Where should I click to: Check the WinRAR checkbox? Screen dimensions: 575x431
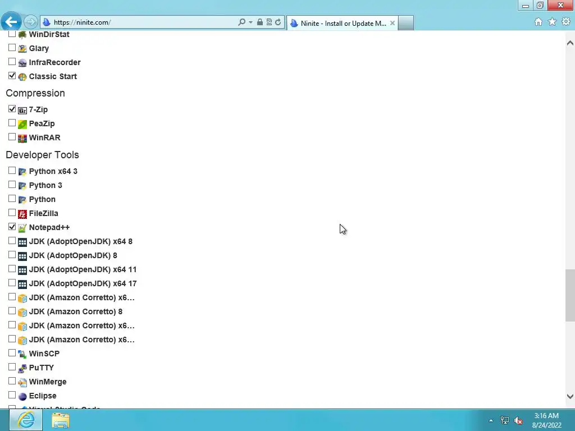[12, 137]
